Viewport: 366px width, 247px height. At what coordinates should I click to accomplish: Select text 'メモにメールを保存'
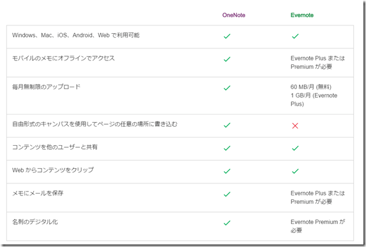(x=38, y=193)
